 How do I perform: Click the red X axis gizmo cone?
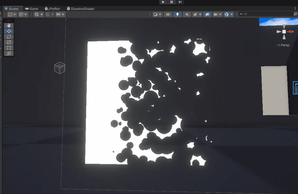point(290,32)
